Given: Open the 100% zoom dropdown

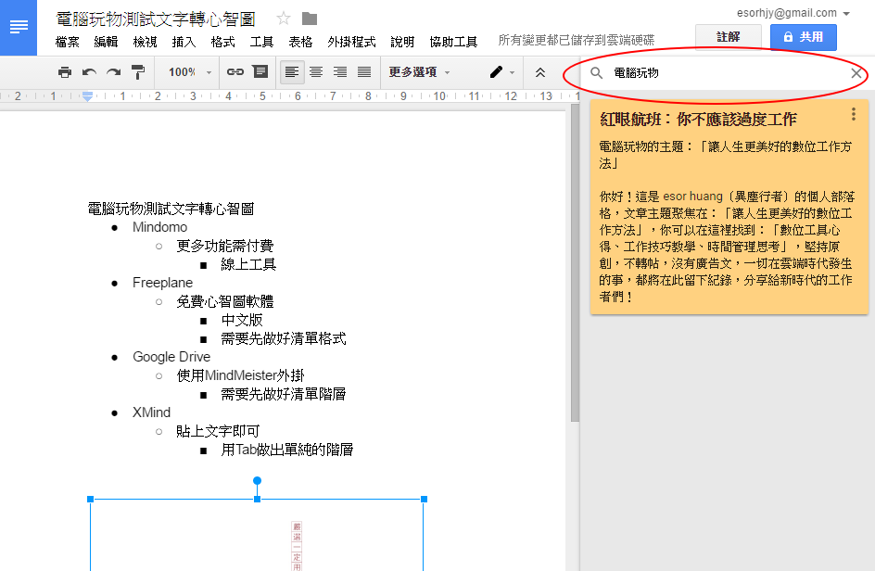Looking at the screenshot, I should point(190,72).
